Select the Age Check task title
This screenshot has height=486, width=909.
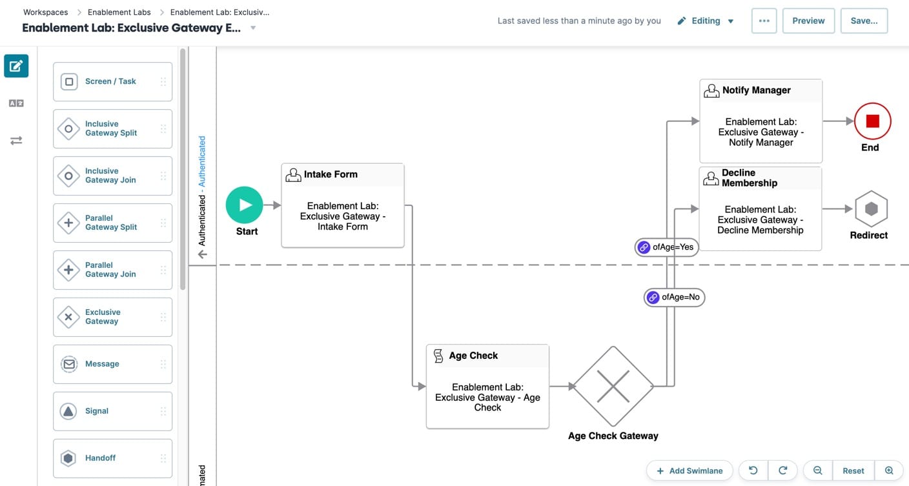[473, 356]
